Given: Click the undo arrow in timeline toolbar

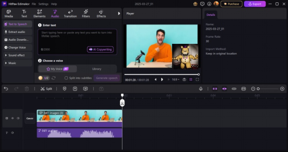Looking at the screenshot, I should (6, 89).
